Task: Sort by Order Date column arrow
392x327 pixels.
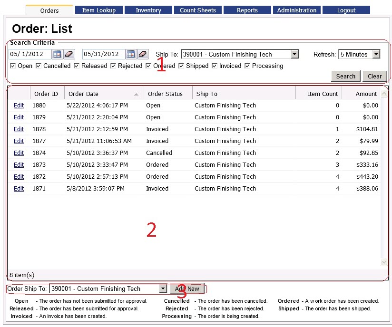Action: tap(137, 94)
